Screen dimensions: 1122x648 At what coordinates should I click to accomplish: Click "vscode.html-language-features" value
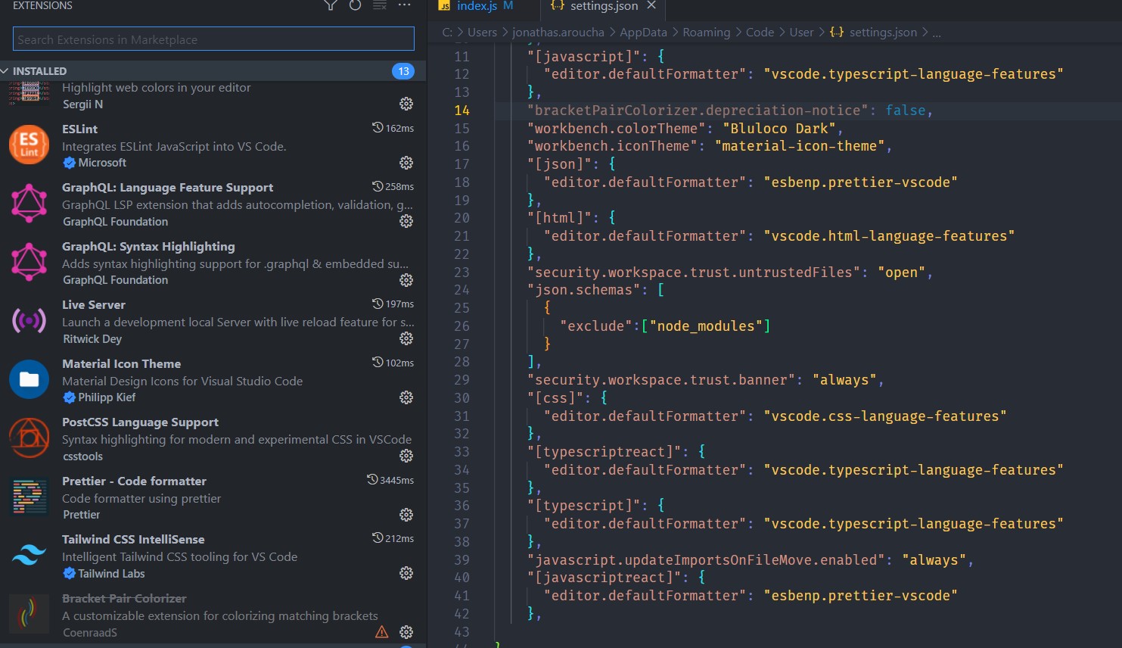click(889, 236)
